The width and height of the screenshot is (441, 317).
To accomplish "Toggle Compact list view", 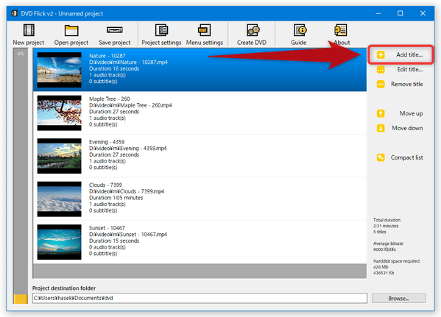I will coord(400,157).
